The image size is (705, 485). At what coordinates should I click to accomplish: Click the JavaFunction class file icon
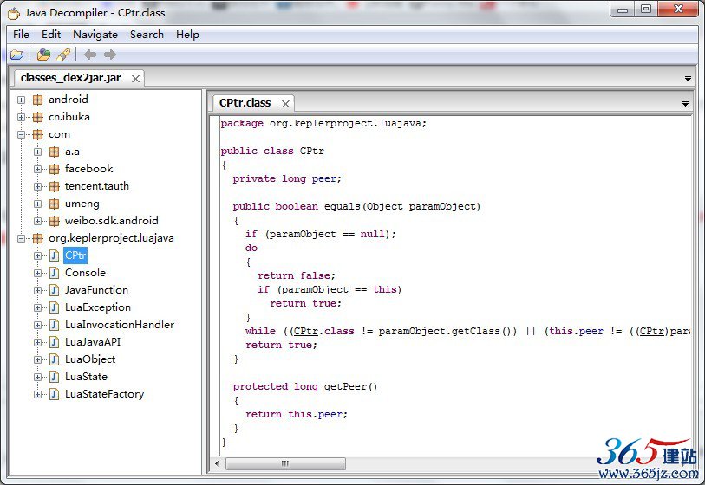coord(54,290)
